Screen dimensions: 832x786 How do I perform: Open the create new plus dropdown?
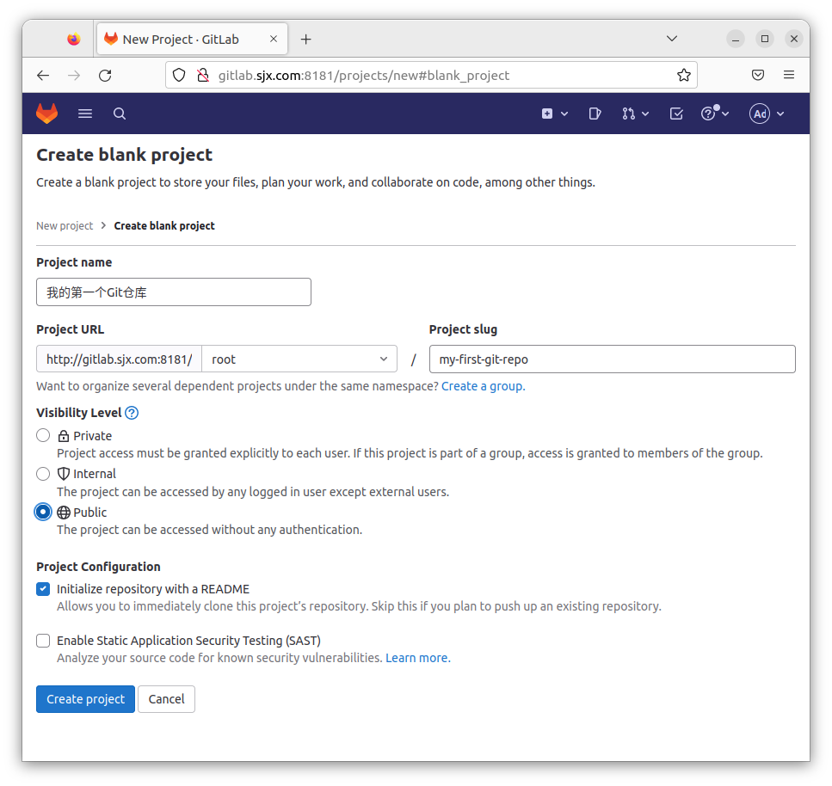(x=554, y=114)
